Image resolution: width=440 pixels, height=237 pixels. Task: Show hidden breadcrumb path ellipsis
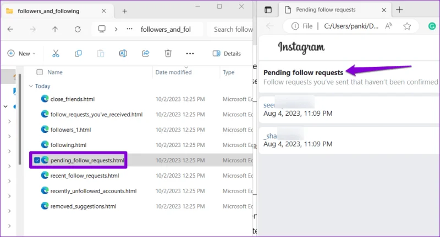pos(129,29)
